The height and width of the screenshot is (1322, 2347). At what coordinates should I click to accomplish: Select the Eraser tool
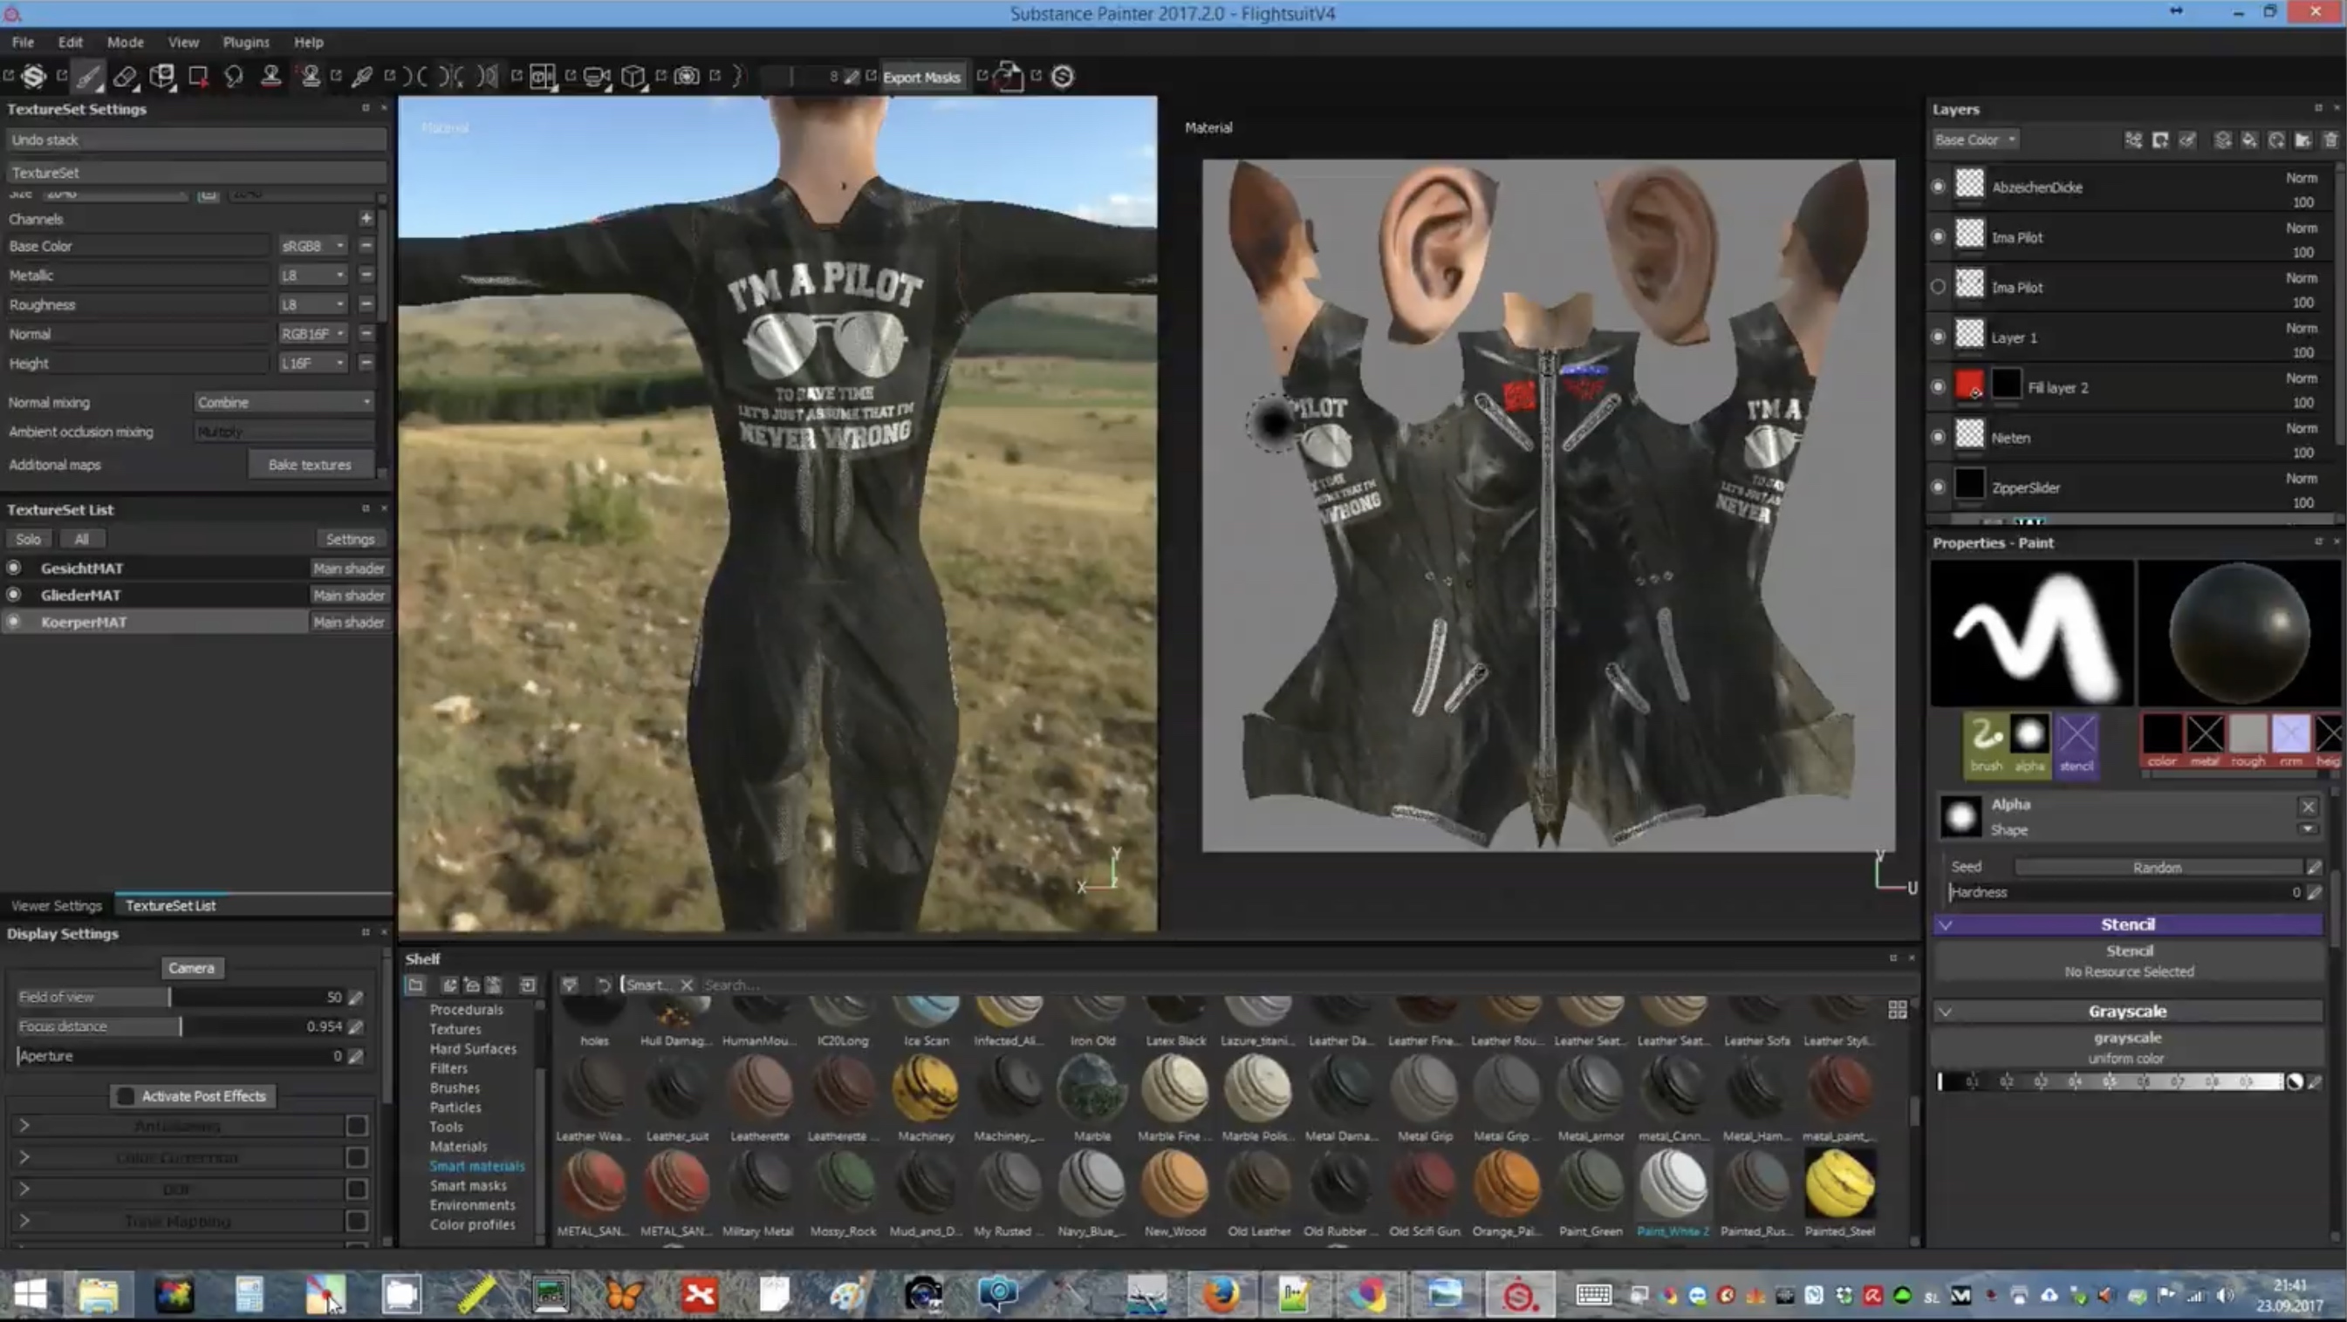tap(126, 77)
